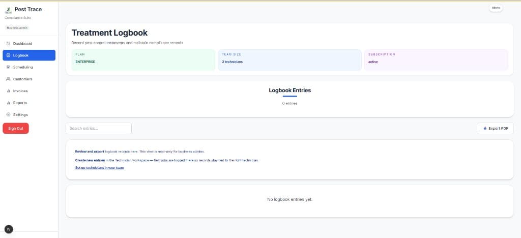This screenshot has width=521, height=238.
Task: Click the Dashboard sidebar icon
Action: tap(9, 44)
